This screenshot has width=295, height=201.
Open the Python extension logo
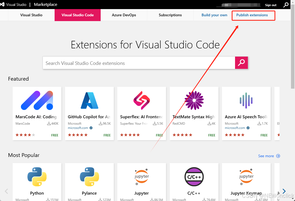coord(37,177)
